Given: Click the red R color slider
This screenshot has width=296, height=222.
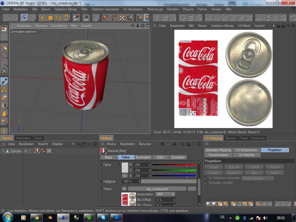Looking at the screenshot, I should 173,165.
